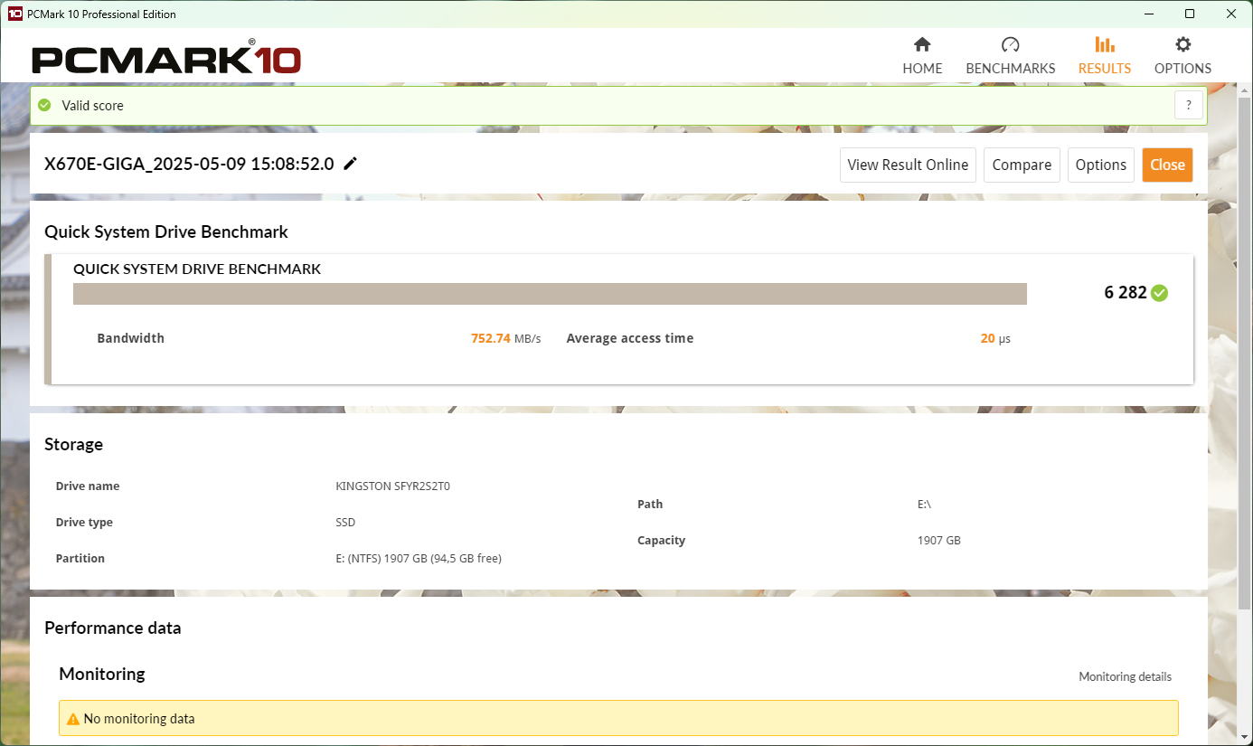
Task: Open the result Options button
Action: 1101,165
